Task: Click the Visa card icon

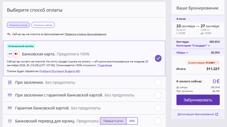Action: click(10, 54)
